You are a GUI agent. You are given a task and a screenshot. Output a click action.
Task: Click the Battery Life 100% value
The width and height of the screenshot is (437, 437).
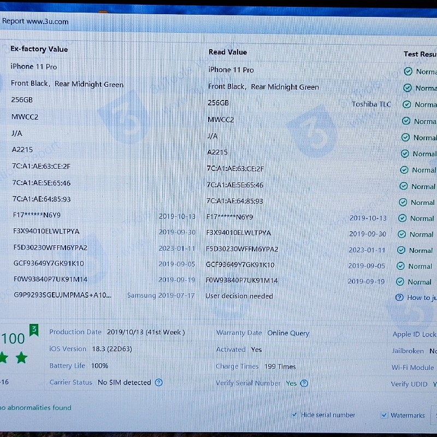coord(99,365)
